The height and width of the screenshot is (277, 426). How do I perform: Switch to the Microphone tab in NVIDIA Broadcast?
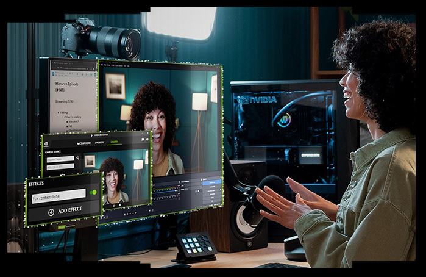click(x=83, y=143)
